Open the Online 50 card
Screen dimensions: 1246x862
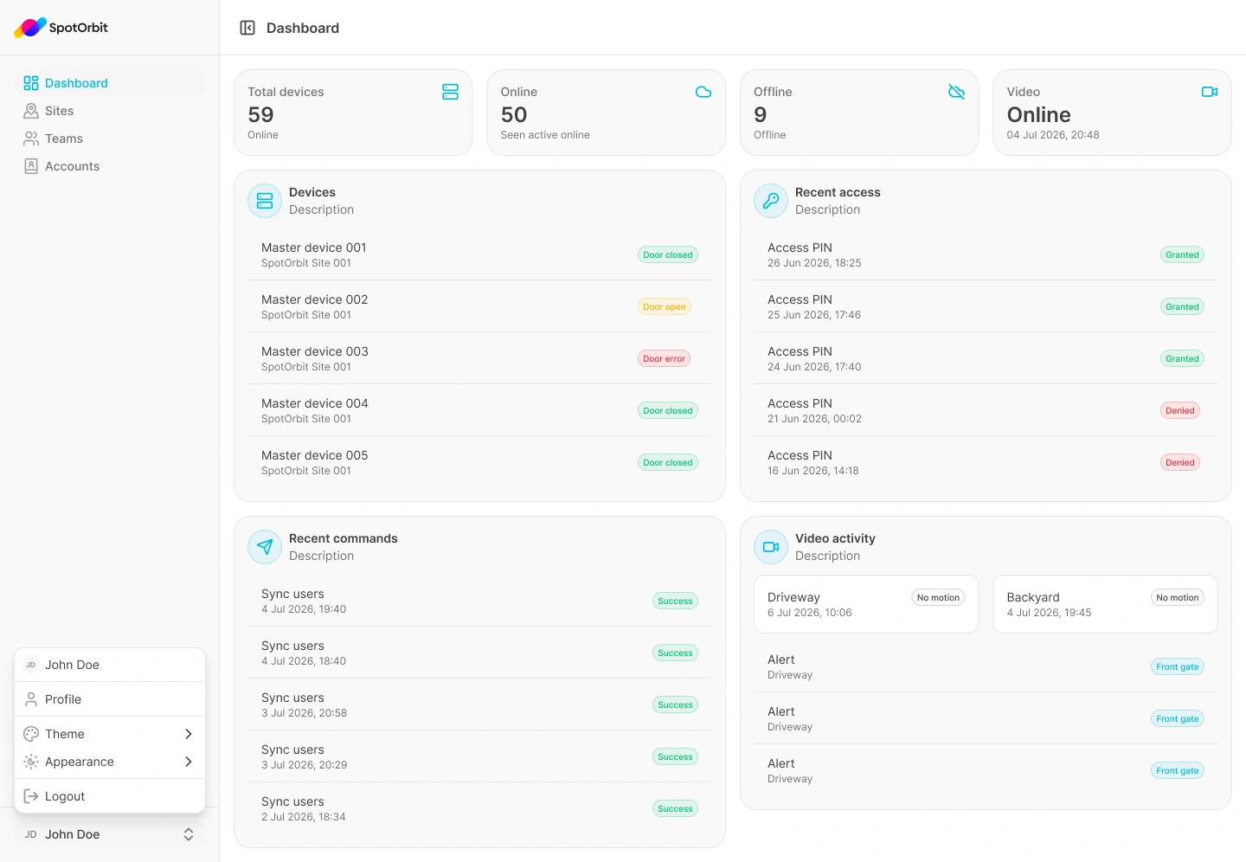(606, 113)
